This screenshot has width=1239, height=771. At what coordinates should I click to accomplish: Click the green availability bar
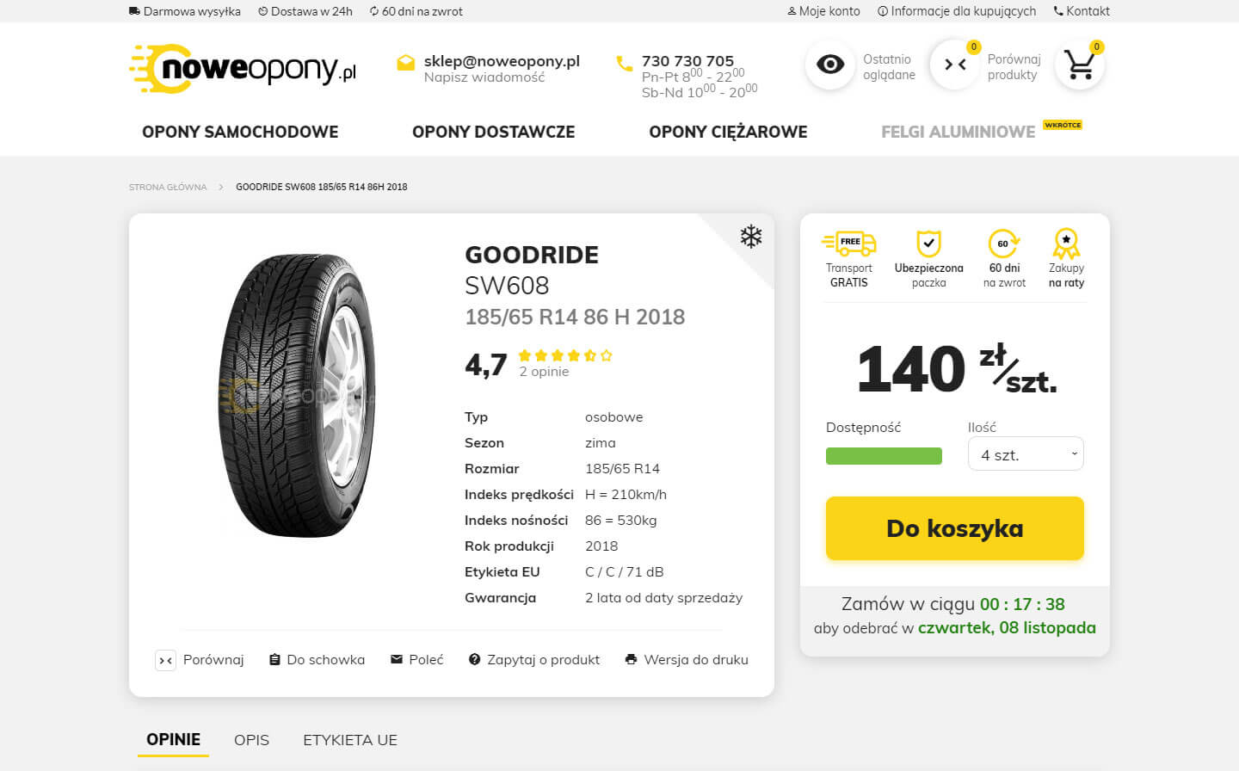pyautogui.click(x=884, y=455)
